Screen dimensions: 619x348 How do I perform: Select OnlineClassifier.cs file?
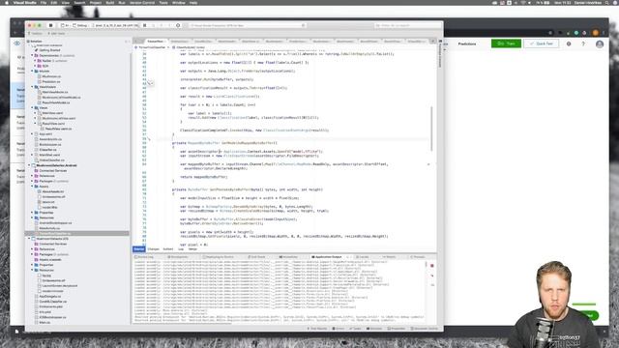(51, 160)
